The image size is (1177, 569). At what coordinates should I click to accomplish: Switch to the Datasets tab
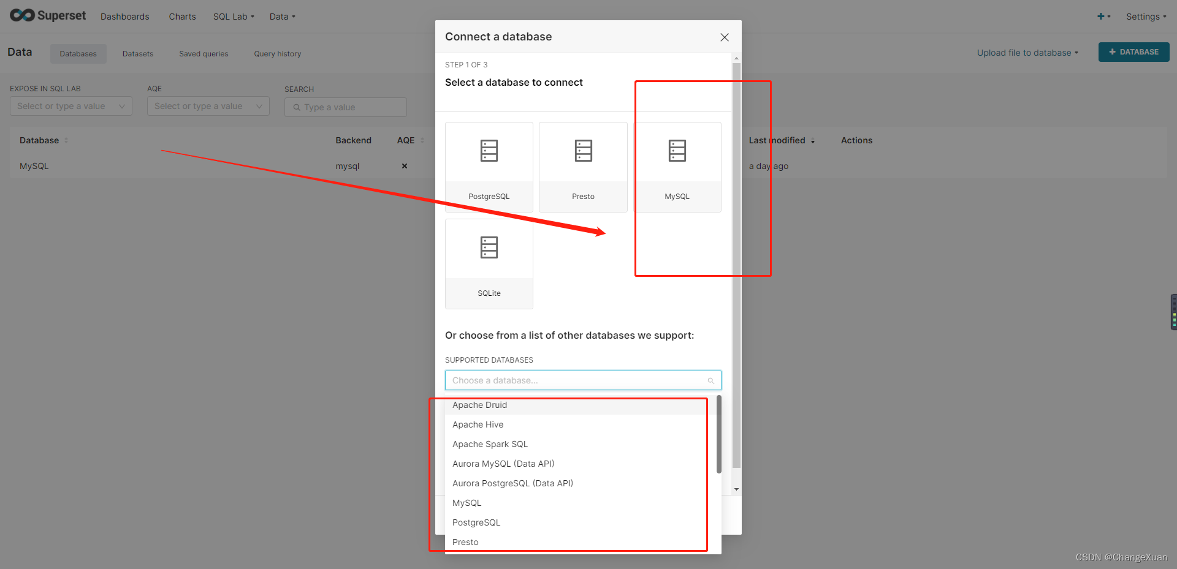pos(138,54)
